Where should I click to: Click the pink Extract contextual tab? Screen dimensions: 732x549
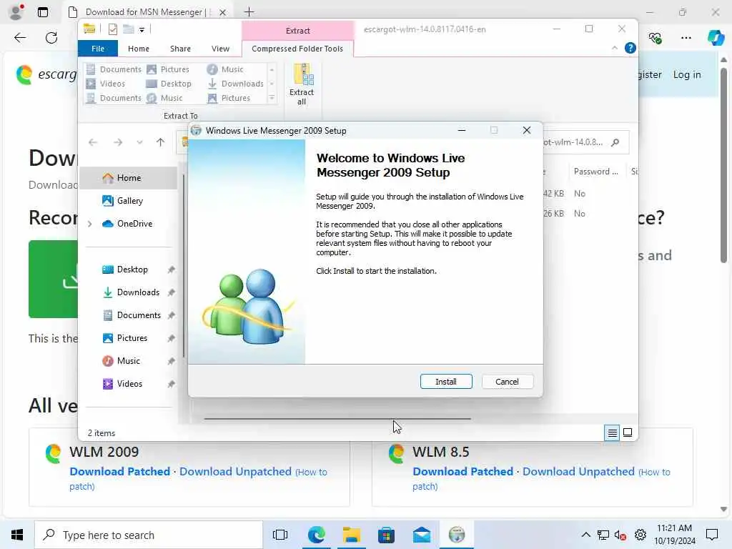click(x=298, y=30)
